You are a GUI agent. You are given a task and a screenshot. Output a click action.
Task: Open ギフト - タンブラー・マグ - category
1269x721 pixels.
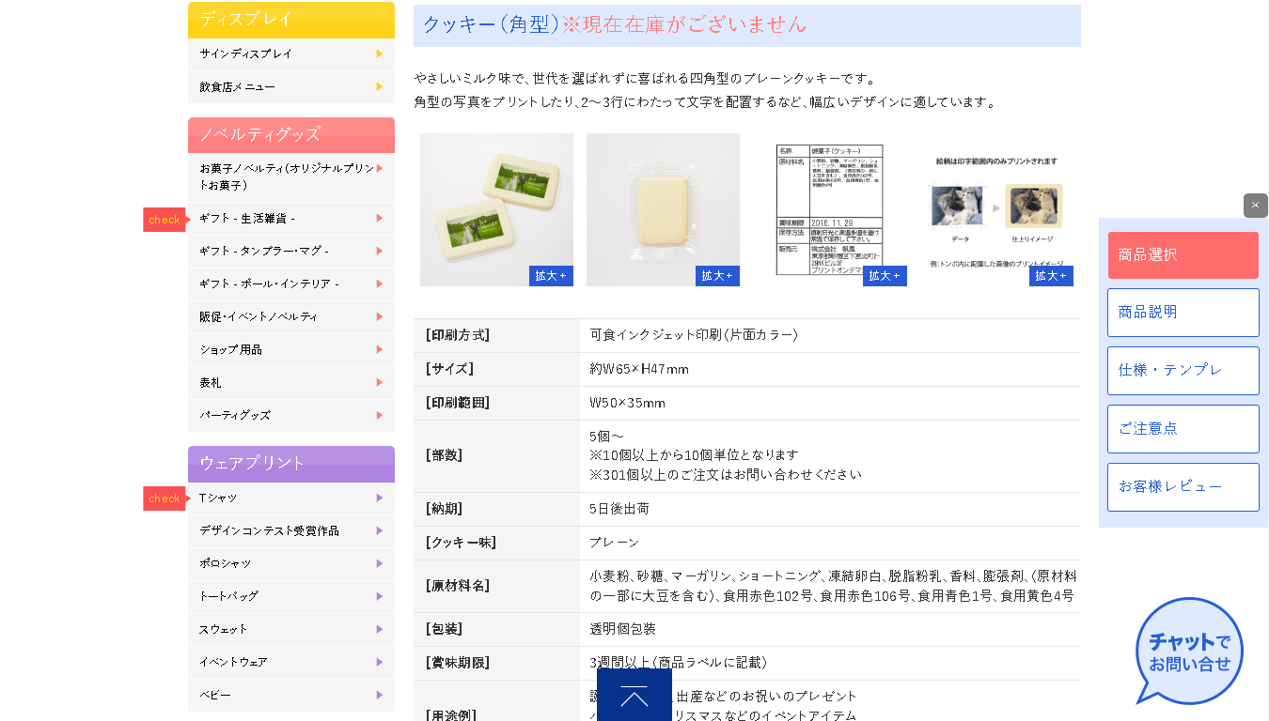[x=291, y=251]
